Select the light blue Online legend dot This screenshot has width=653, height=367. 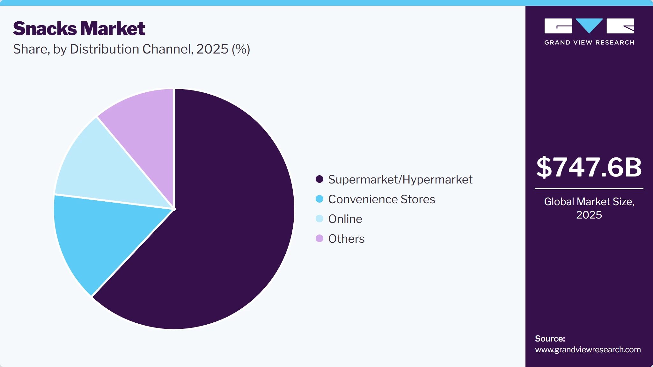[x=319, y=219]
